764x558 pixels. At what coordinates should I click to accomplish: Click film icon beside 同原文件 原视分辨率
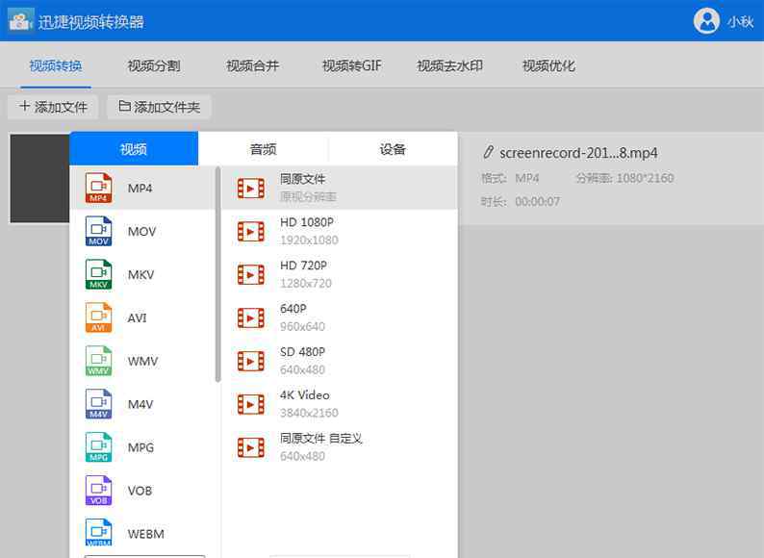coord(251,189)
